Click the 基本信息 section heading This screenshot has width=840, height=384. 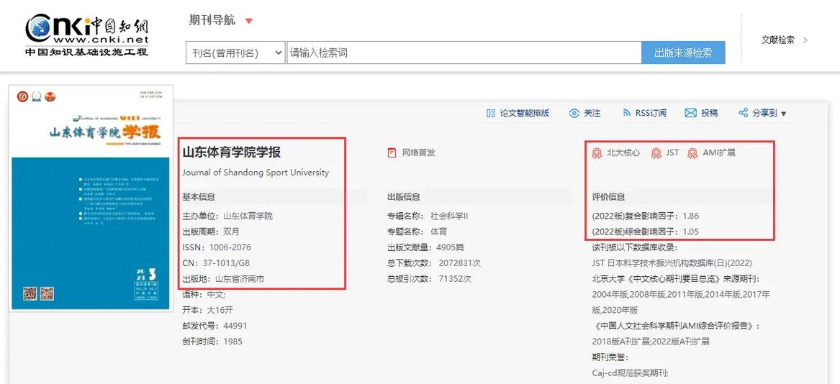(199, 196)
